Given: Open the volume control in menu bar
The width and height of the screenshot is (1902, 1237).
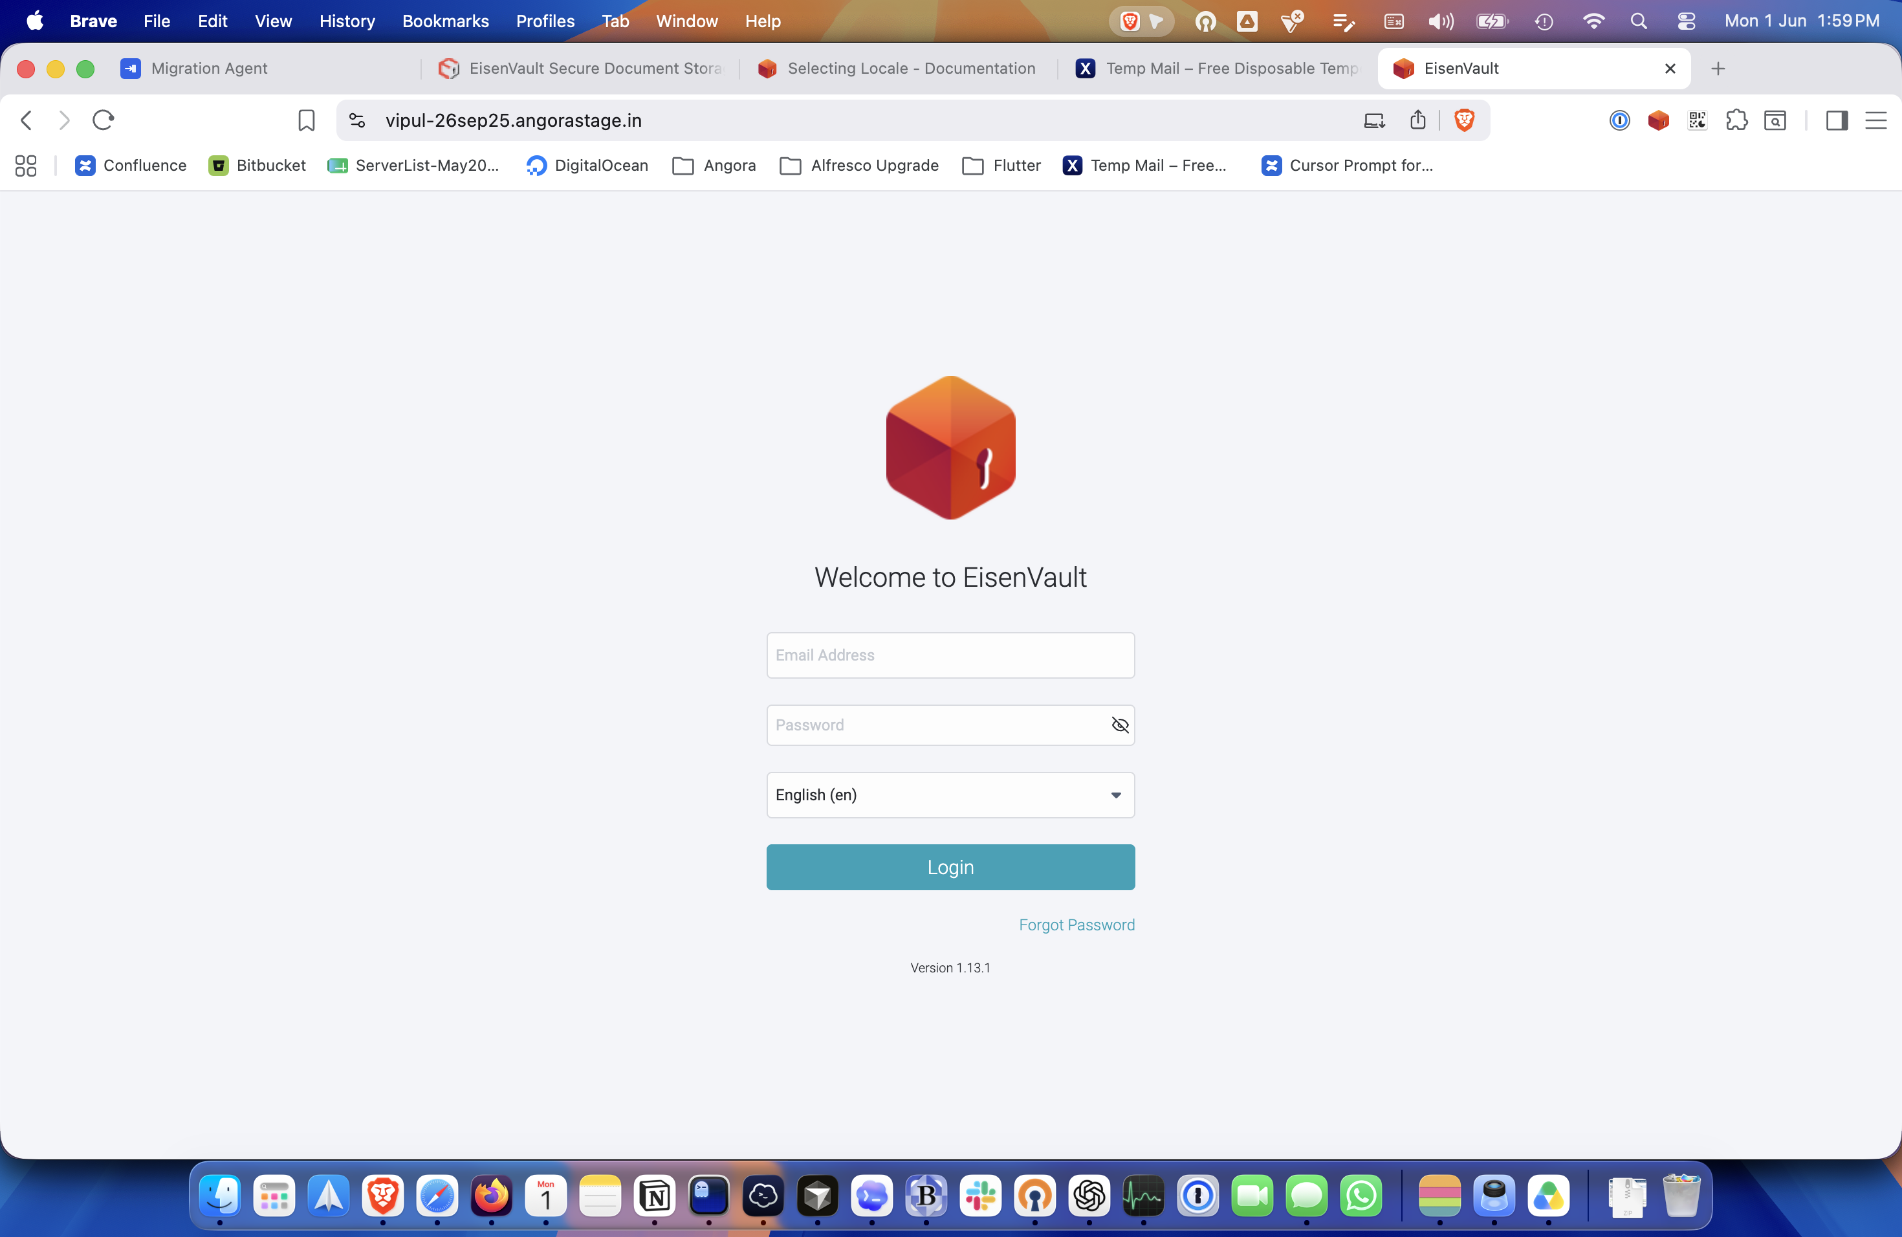Looking at the screenshot, I should (1440, 21).
